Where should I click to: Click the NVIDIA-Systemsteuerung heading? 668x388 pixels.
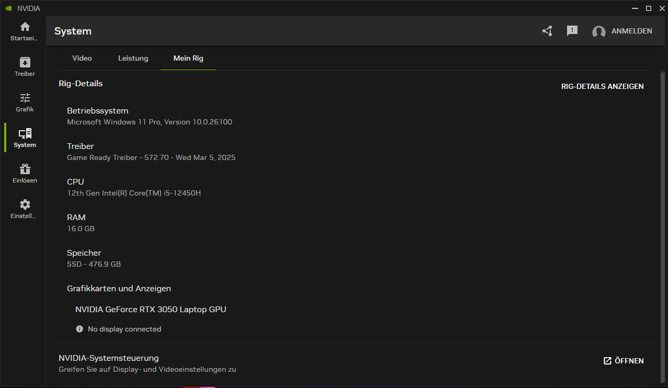[x=108, y=358]
